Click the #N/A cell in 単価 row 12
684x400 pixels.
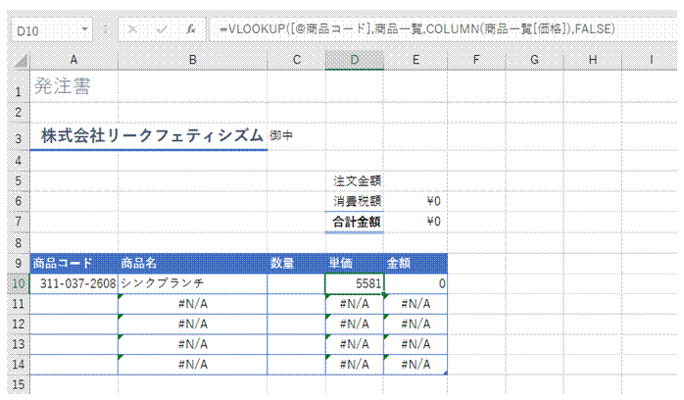(355, 325)
